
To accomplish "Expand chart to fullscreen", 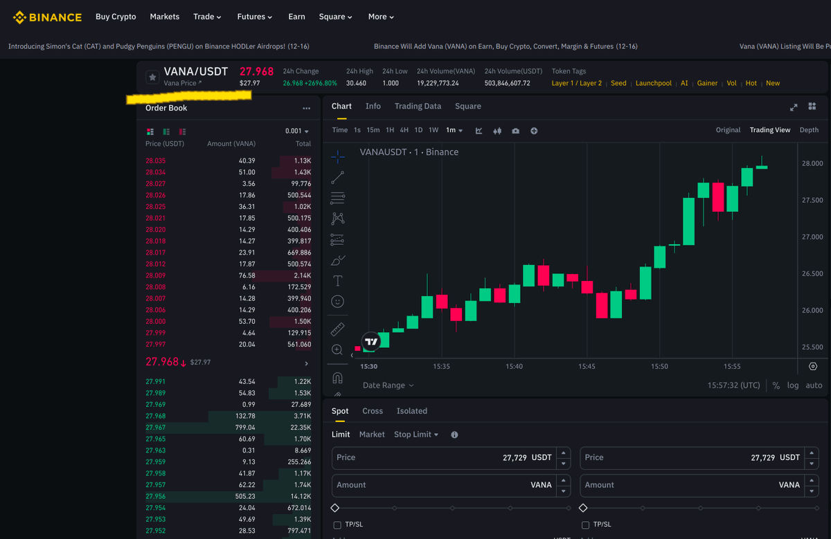I will pos(794,107).
